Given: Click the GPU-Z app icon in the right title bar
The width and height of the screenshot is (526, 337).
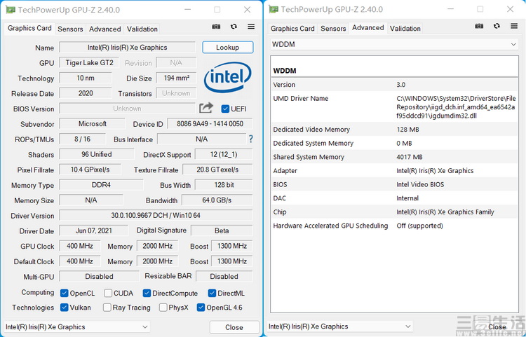Looking at the screenshot, I should pyautogui.click(x=274, y=9).
